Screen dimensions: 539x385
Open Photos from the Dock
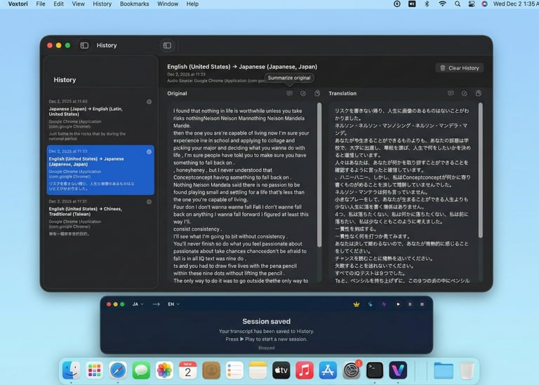pos(164,370)
